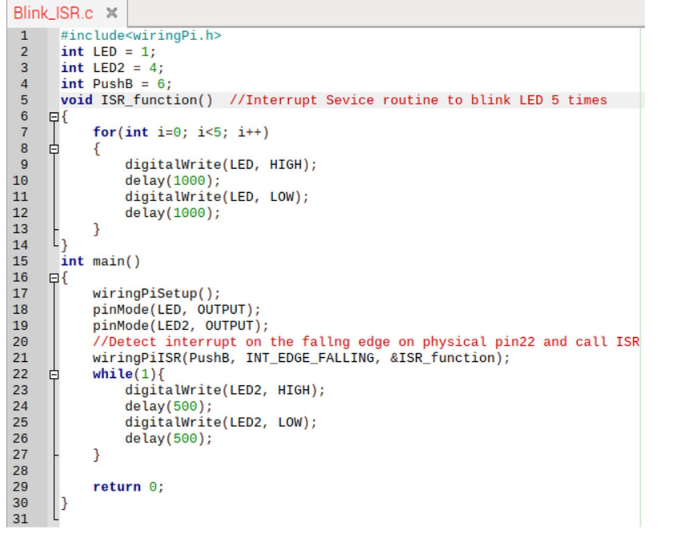Collapse the ISR_function body fold at line 6
Viewport: 685px width, 534px height.
tap(54, 117)
